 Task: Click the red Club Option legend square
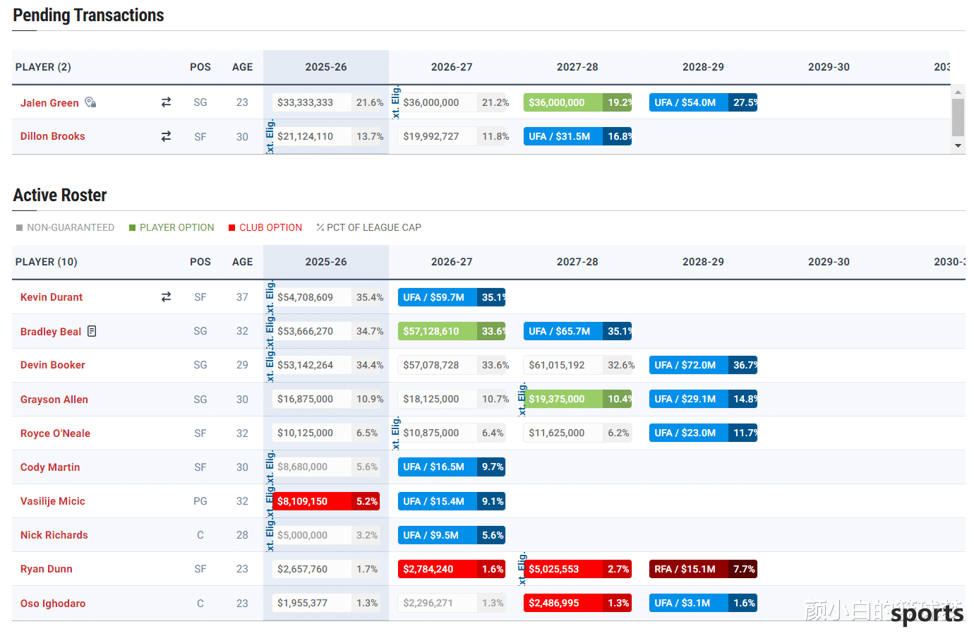point(232,227)
